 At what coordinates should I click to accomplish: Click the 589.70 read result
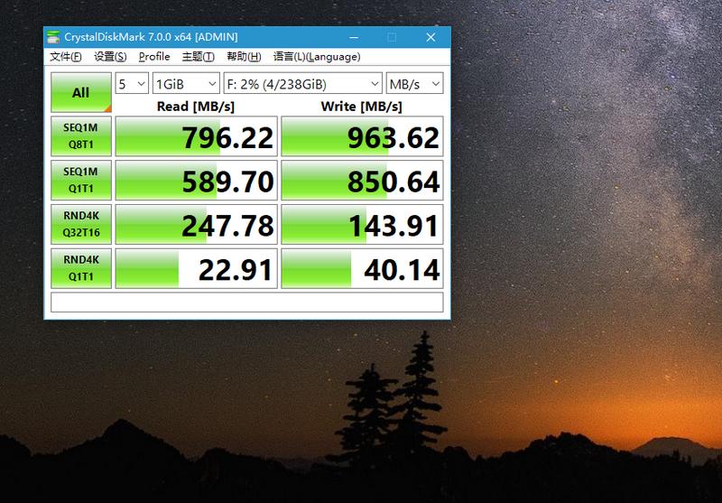coord(196,181)
